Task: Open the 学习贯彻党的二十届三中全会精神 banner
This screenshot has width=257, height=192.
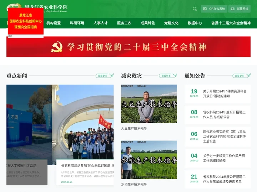Action: [128, 47]
